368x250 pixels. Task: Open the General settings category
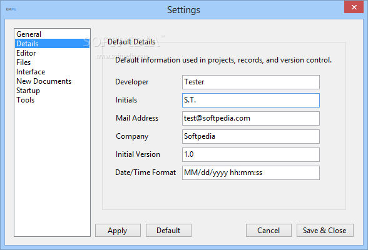(x=52, y=34)
